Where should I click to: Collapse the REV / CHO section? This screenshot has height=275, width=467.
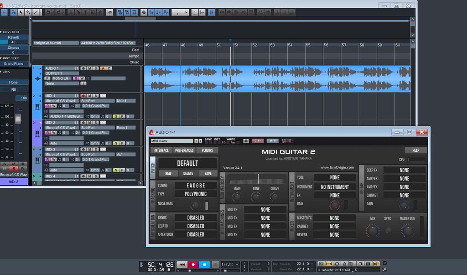coord(1,32)
